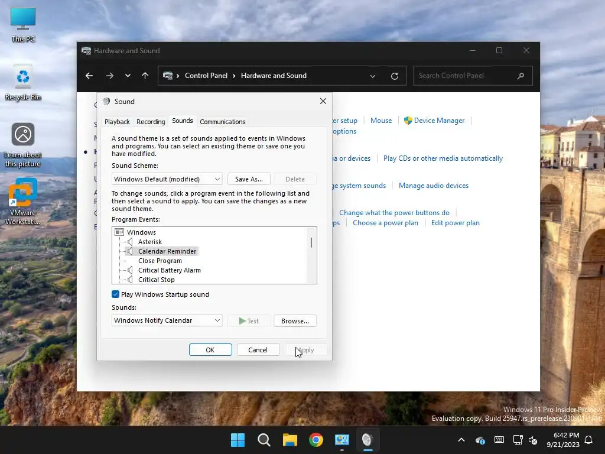Click Asterisk speaker icon in Program Events

(x=131, y=242)
